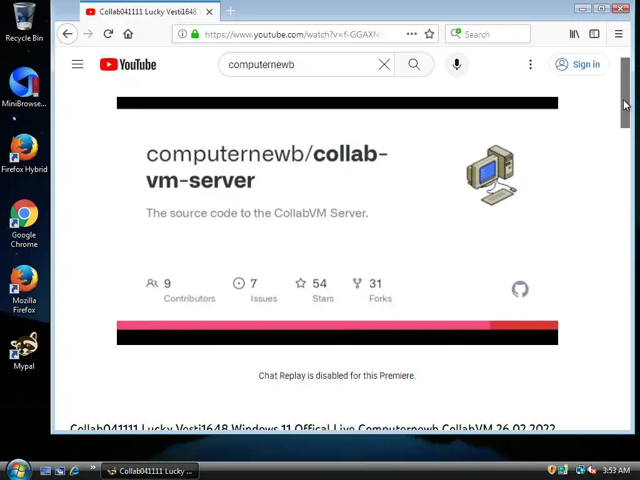
Task: Open the Firefox application menu
Action: click(618, 34)
